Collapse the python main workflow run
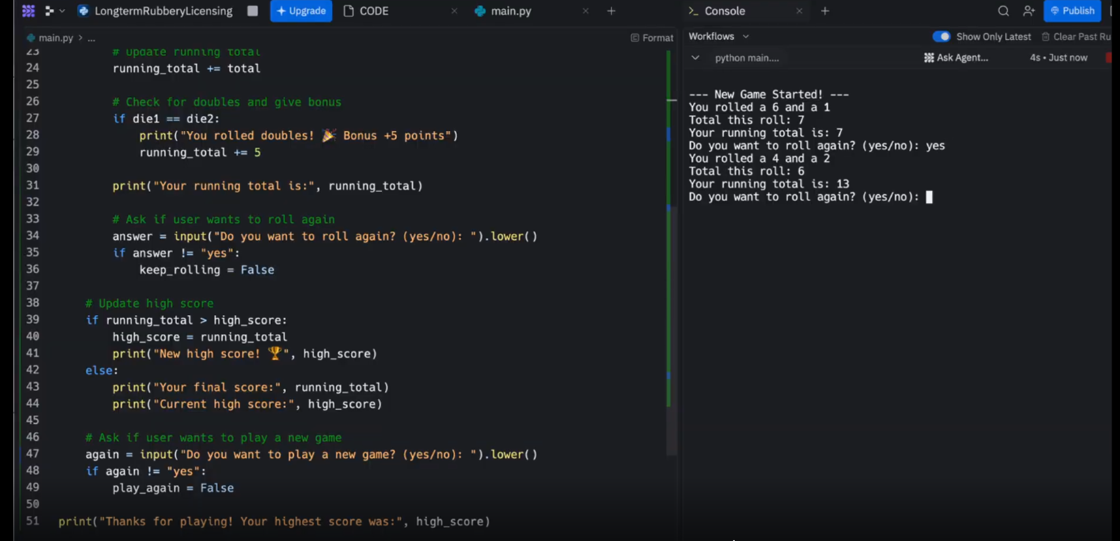Screen dimensions: 1120x541 (695, 58)
